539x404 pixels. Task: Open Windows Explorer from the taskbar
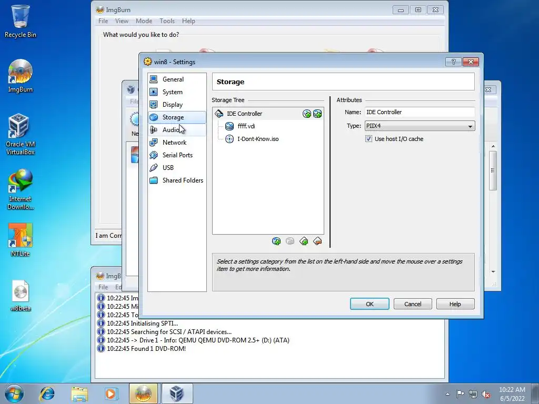point(79,393)
